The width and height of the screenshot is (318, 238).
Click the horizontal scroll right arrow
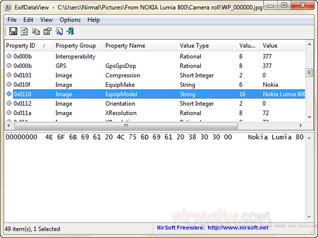coord(301,125)
